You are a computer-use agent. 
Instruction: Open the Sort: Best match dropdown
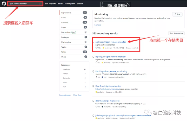(x=176, y=33)
